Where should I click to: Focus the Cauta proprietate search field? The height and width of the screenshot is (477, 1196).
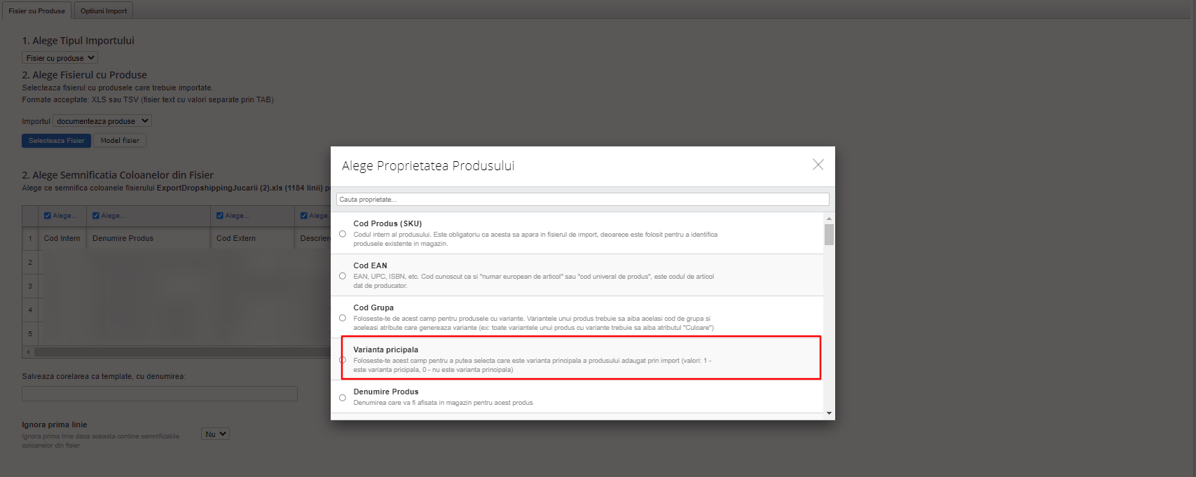(582, 200)
